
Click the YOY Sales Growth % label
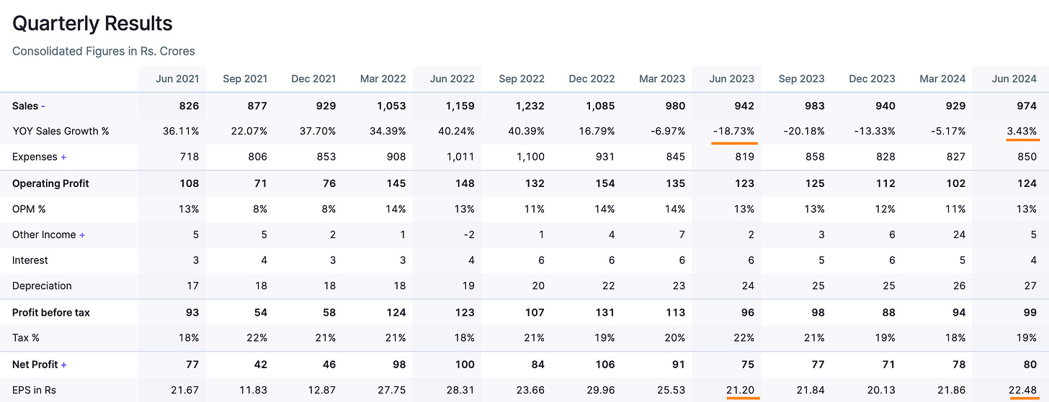click(x=61, y=132)
